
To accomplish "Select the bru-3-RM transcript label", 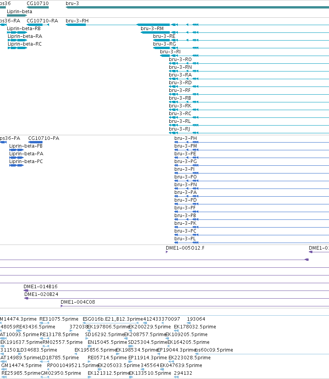I will (x=152, y=29).
